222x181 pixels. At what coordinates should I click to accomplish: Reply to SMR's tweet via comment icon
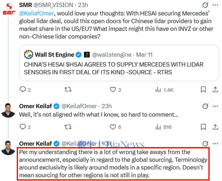(x=23, y=89)
